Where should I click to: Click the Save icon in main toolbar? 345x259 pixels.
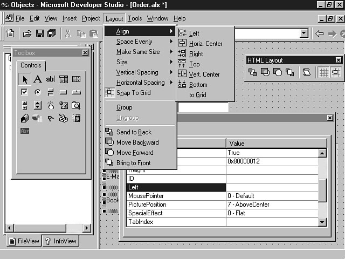click(x=39, y=33)
